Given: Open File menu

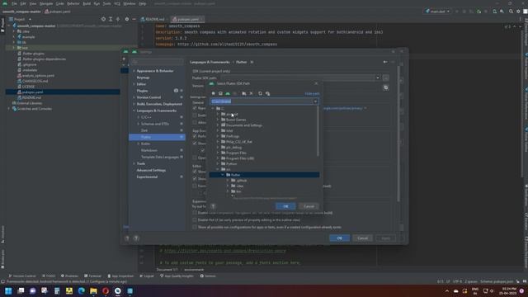Looking at the screenshot, I should 14,3.
